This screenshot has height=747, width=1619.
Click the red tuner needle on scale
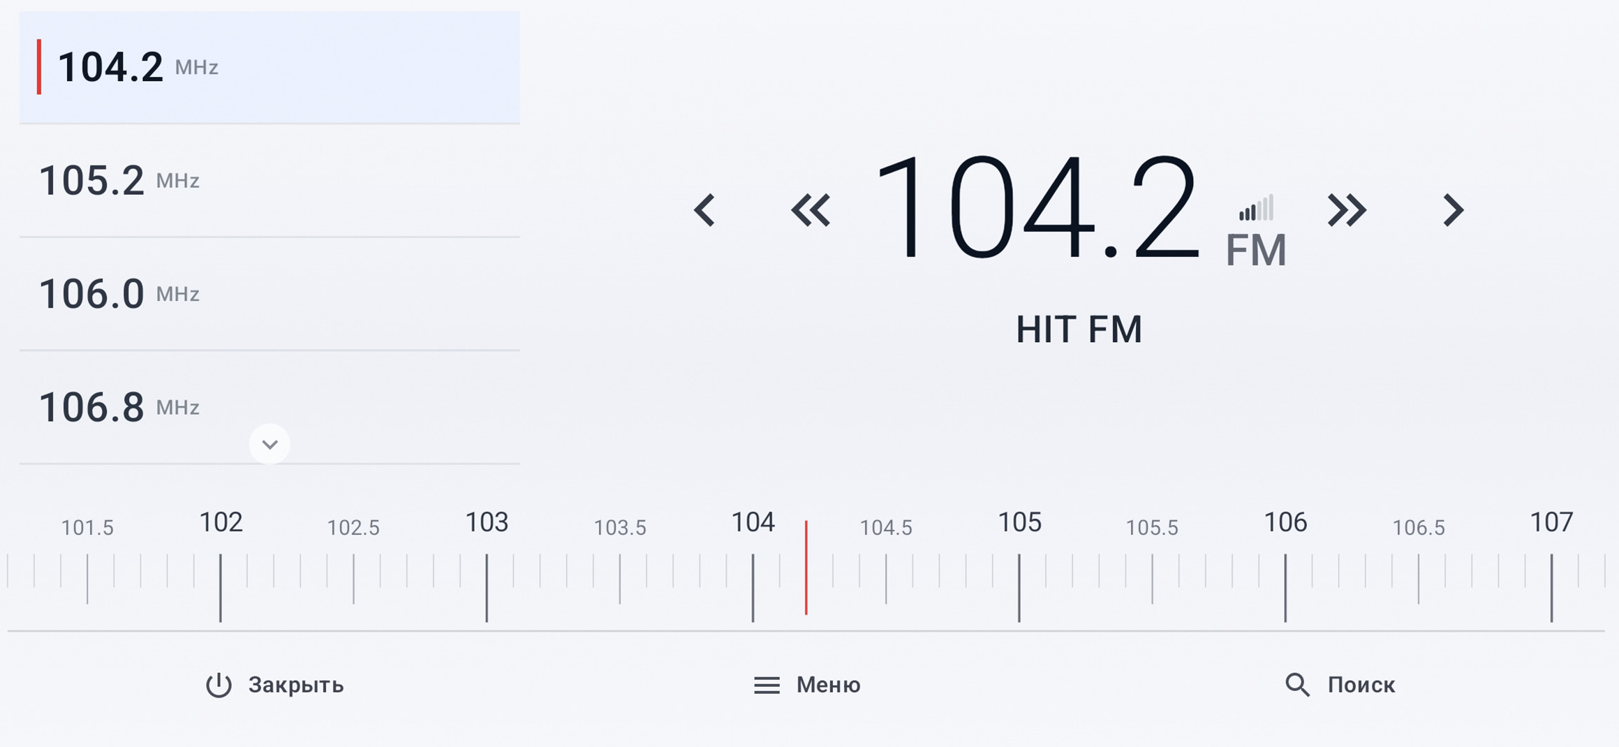(x=806, y=568)
